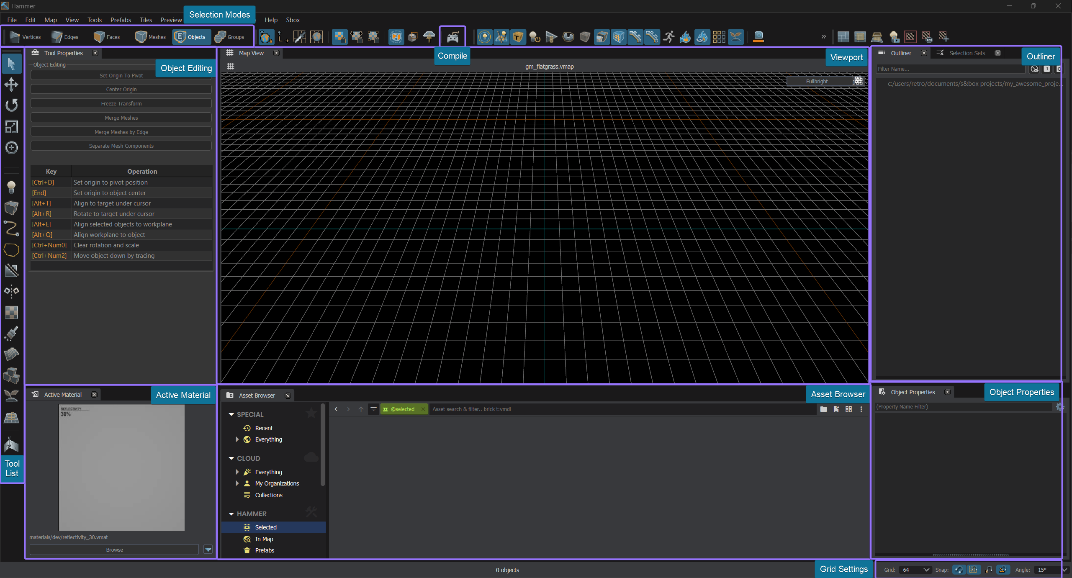The image size is (1072, 578).
Task: Select the Clipping tool
Action: coord(11,271)
